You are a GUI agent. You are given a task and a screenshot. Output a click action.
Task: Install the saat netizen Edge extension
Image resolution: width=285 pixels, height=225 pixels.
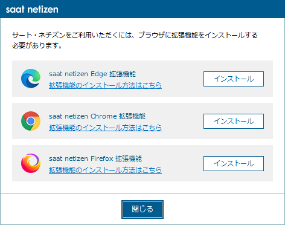(x=234, y=79)
